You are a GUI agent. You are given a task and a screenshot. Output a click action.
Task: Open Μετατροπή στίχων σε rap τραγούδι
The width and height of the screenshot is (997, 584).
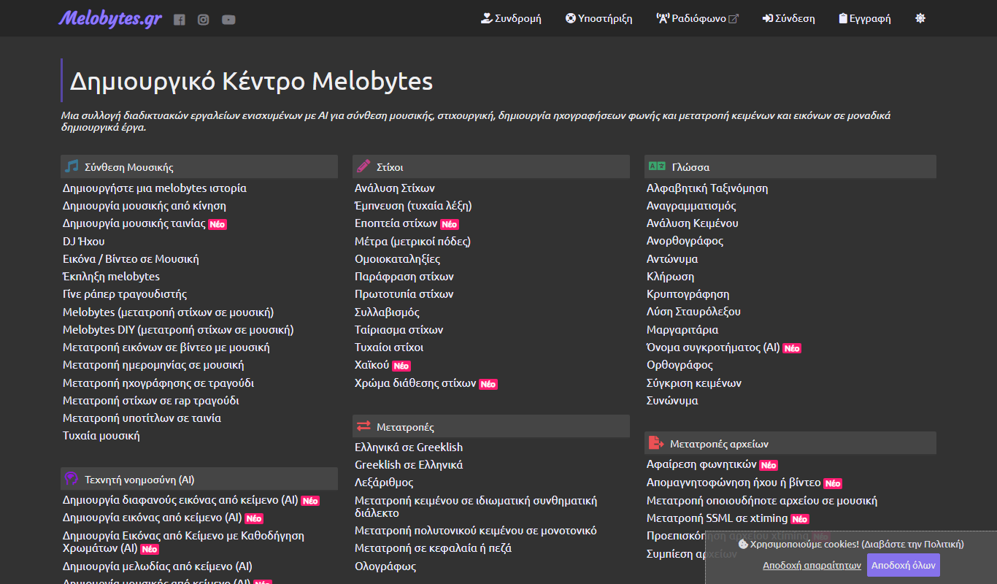tap(151, 400)
